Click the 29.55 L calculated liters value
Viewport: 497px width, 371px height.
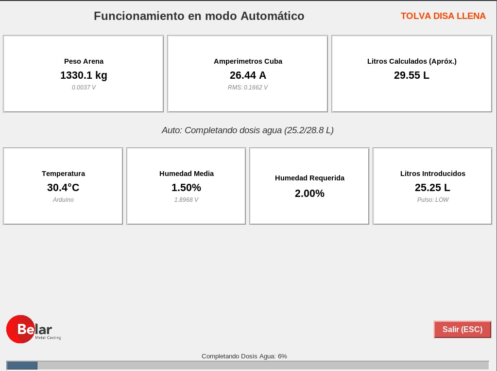tap(411, 75)
